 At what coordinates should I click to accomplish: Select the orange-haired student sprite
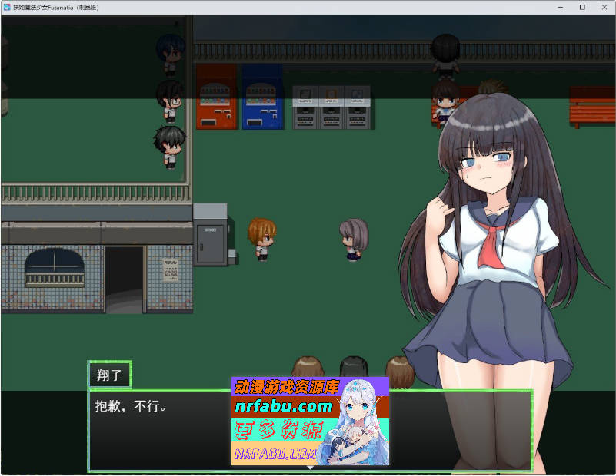click(261, 239)
